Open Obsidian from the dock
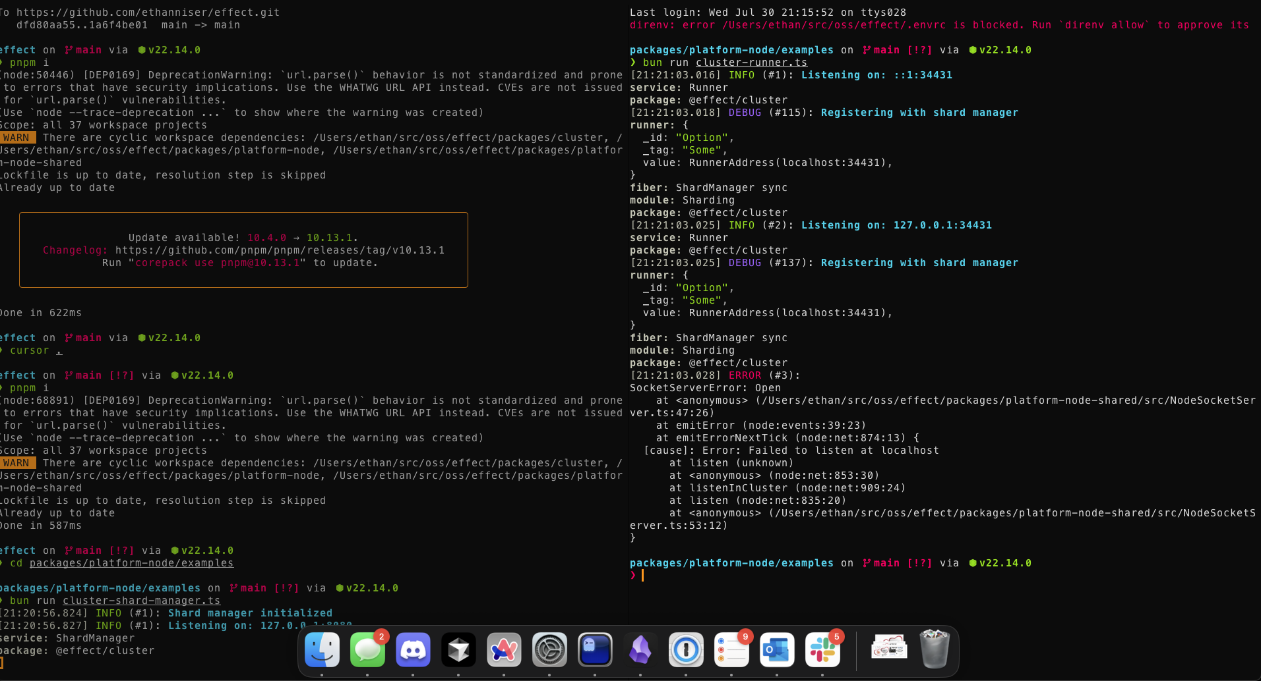The width and height of the screenshot is (1261, 681). coord(640,650)
